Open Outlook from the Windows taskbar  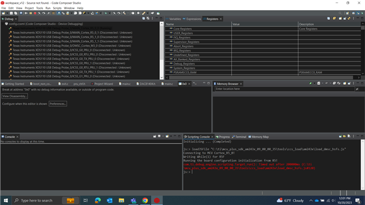point(109,200)
